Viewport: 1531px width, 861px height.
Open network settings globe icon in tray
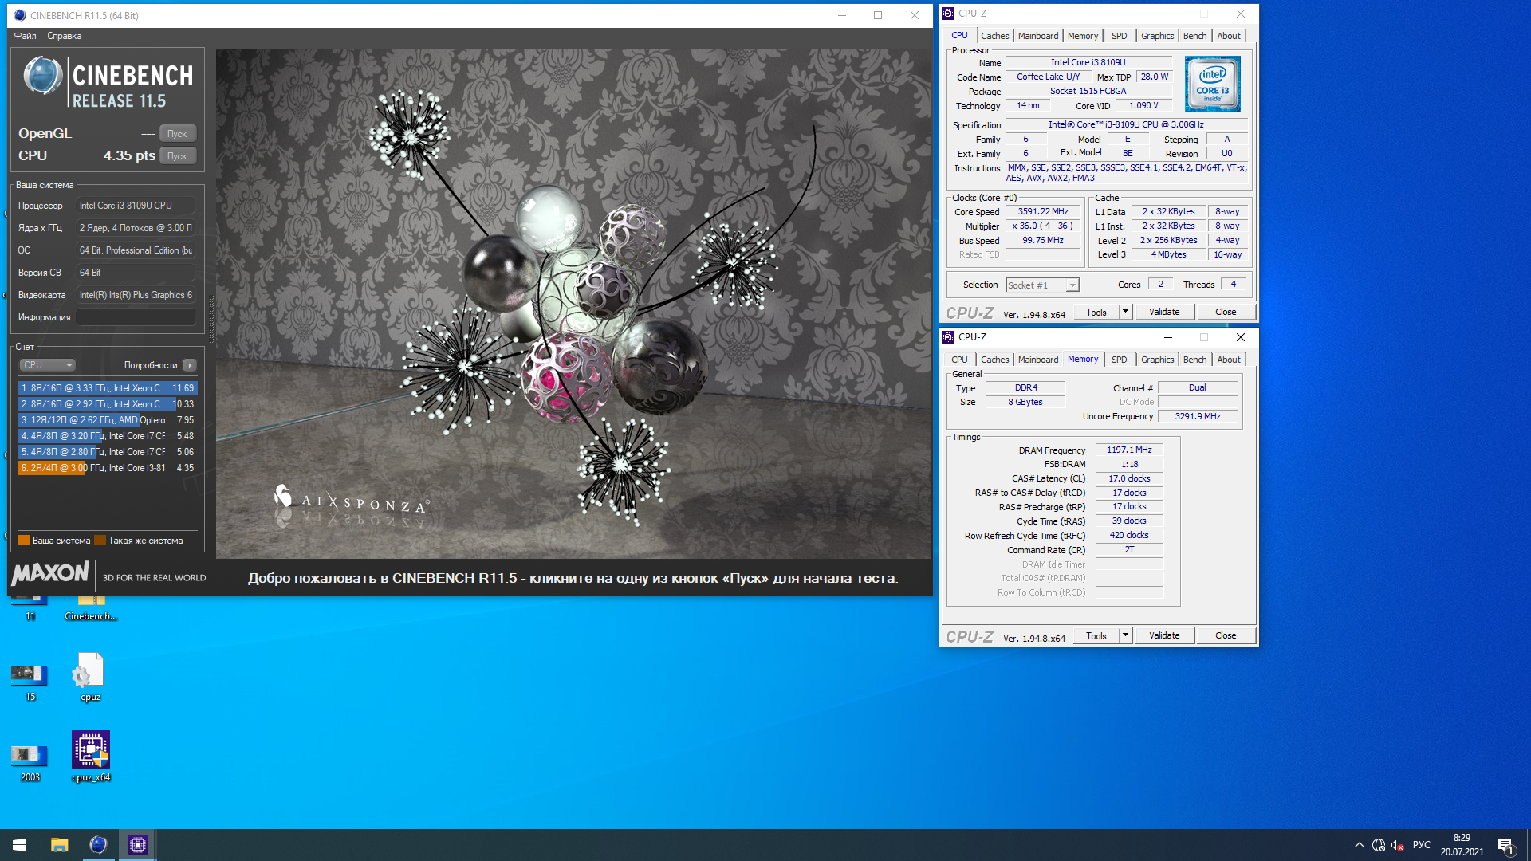[x=1379, y=845]
